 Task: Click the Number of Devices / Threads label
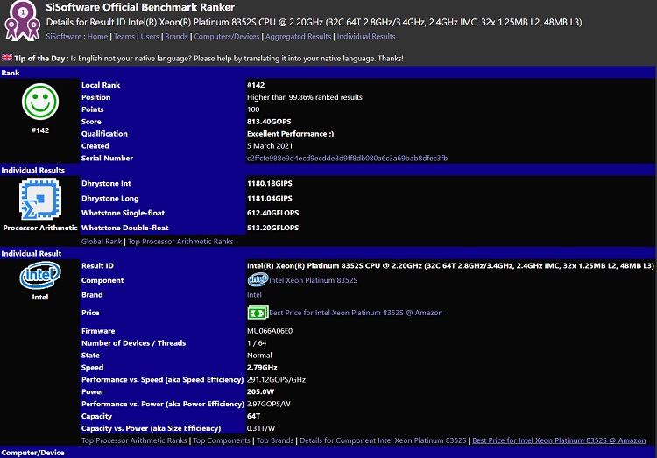pos(134,343)
